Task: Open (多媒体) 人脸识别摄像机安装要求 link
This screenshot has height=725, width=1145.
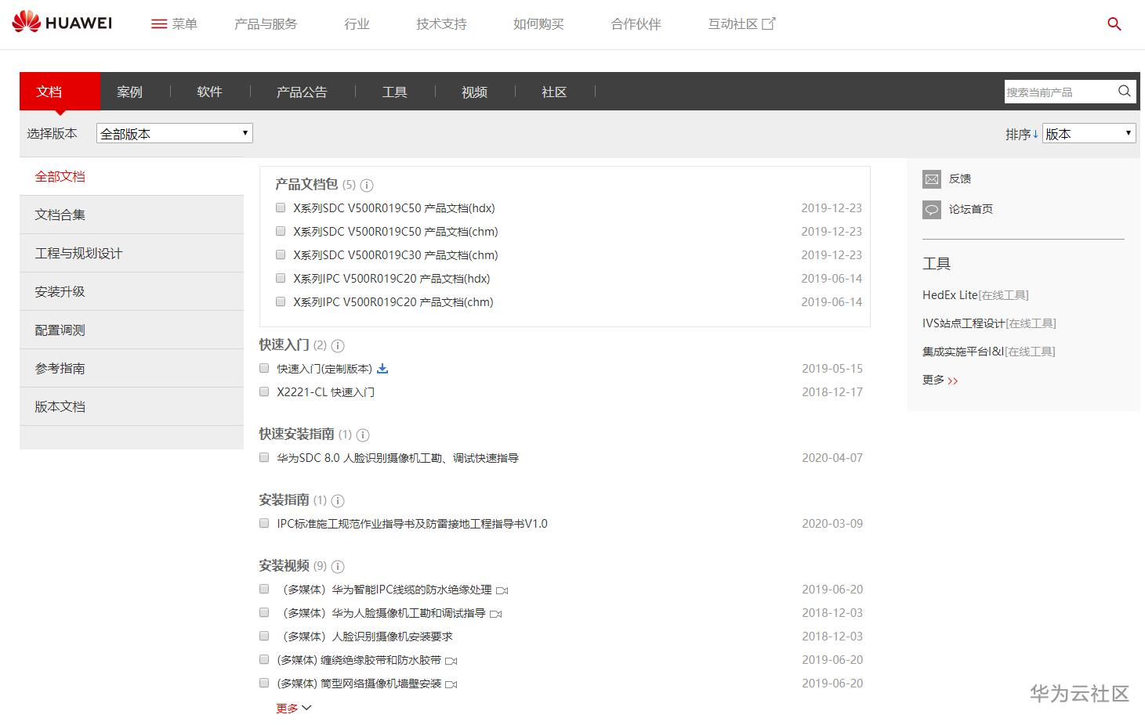Action: [365, 637]
